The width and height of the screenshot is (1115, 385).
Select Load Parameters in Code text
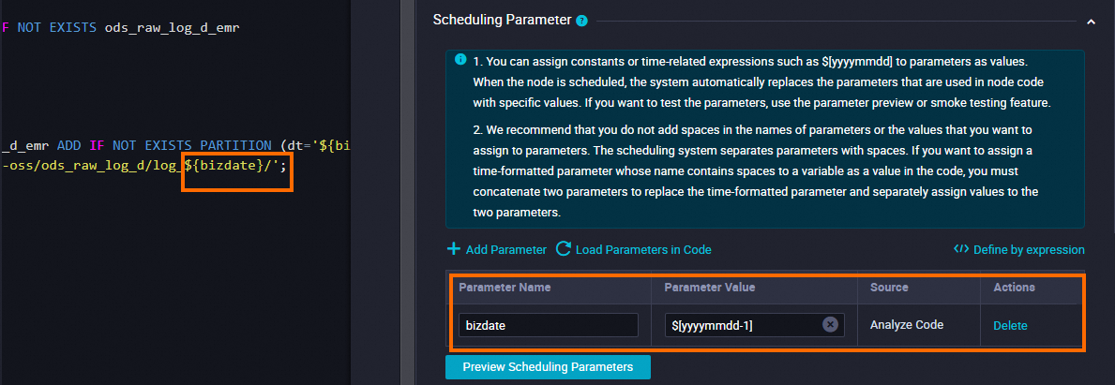pos(643,250)
